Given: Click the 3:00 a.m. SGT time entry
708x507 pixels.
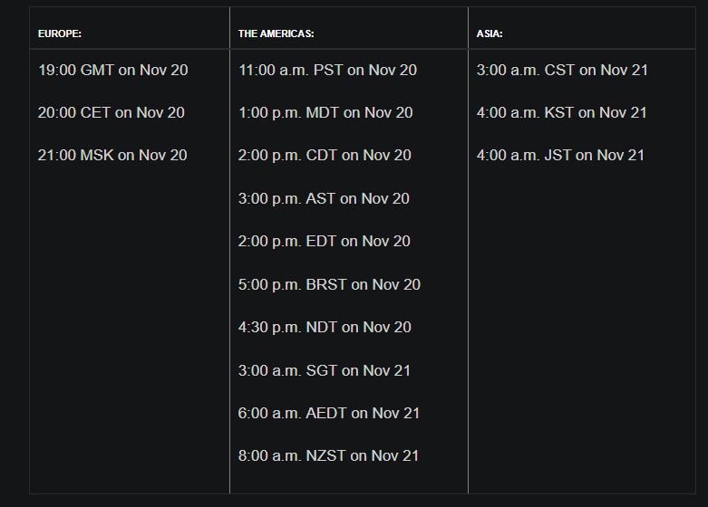Looking at the screenshot, I should click(325, 370).
